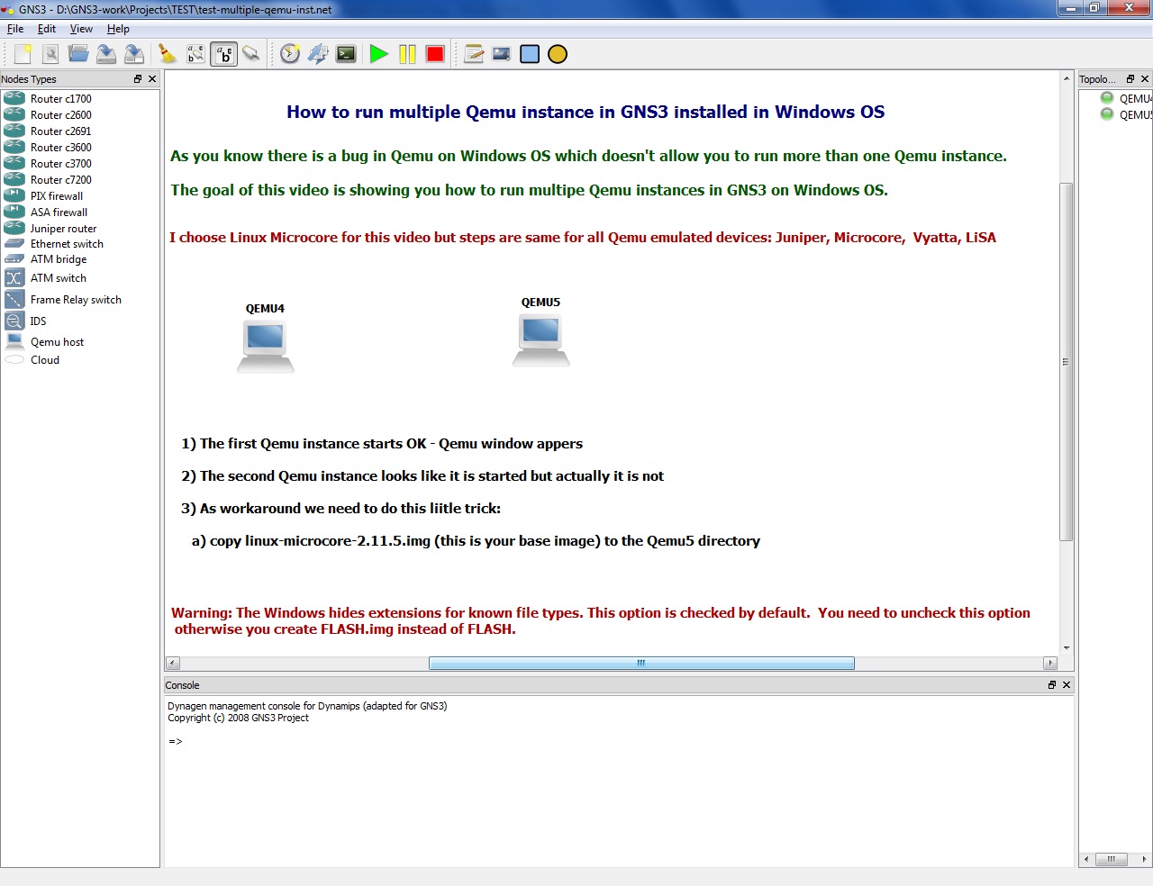
Task: Select ATM switch node type
Action: (x=59, y=278)
